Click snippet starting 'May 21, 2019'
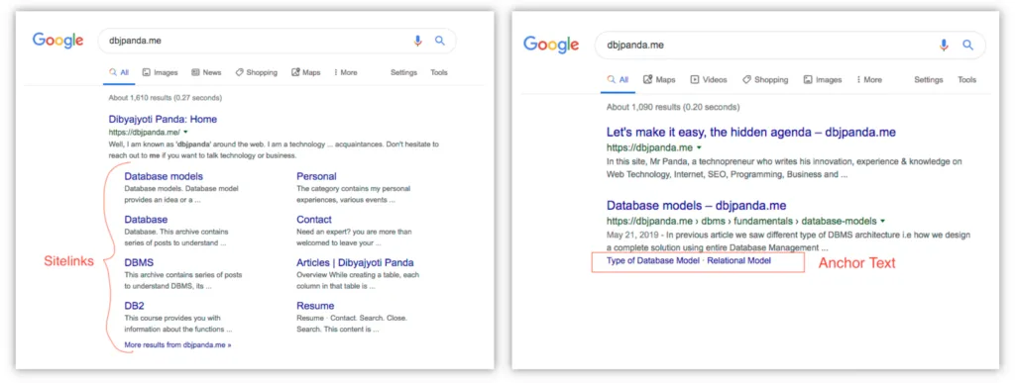 tap(789, 240)
